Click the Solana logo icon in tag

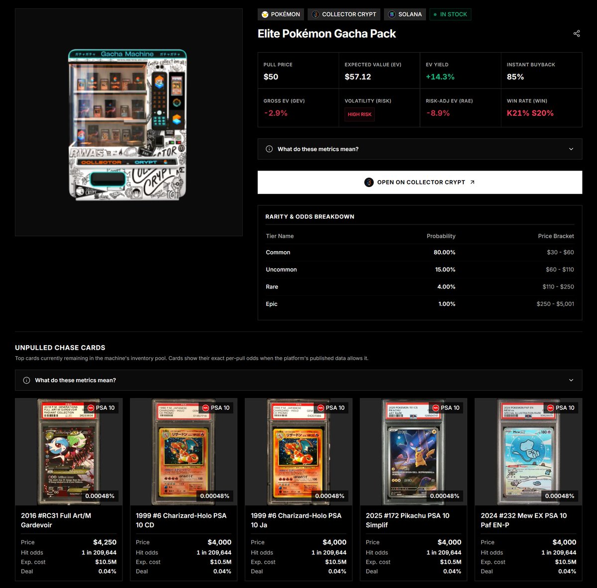click(392, 14)
